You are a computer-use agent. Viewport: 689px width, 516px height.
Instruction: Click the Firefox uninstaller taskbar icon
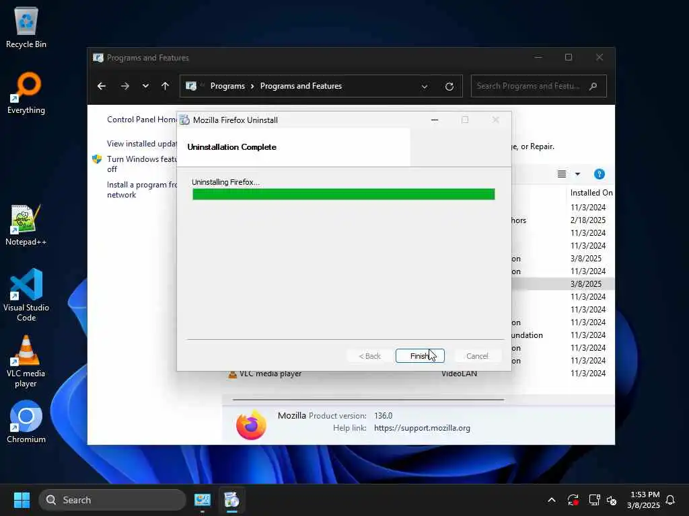tap(231, 500)
